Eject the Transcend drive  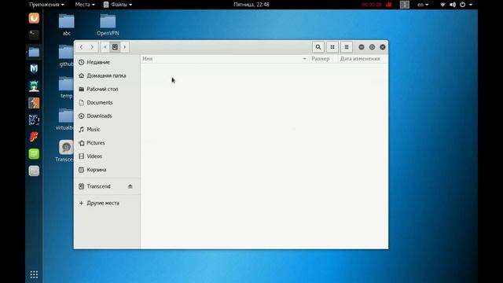click(x=130, y=186)
